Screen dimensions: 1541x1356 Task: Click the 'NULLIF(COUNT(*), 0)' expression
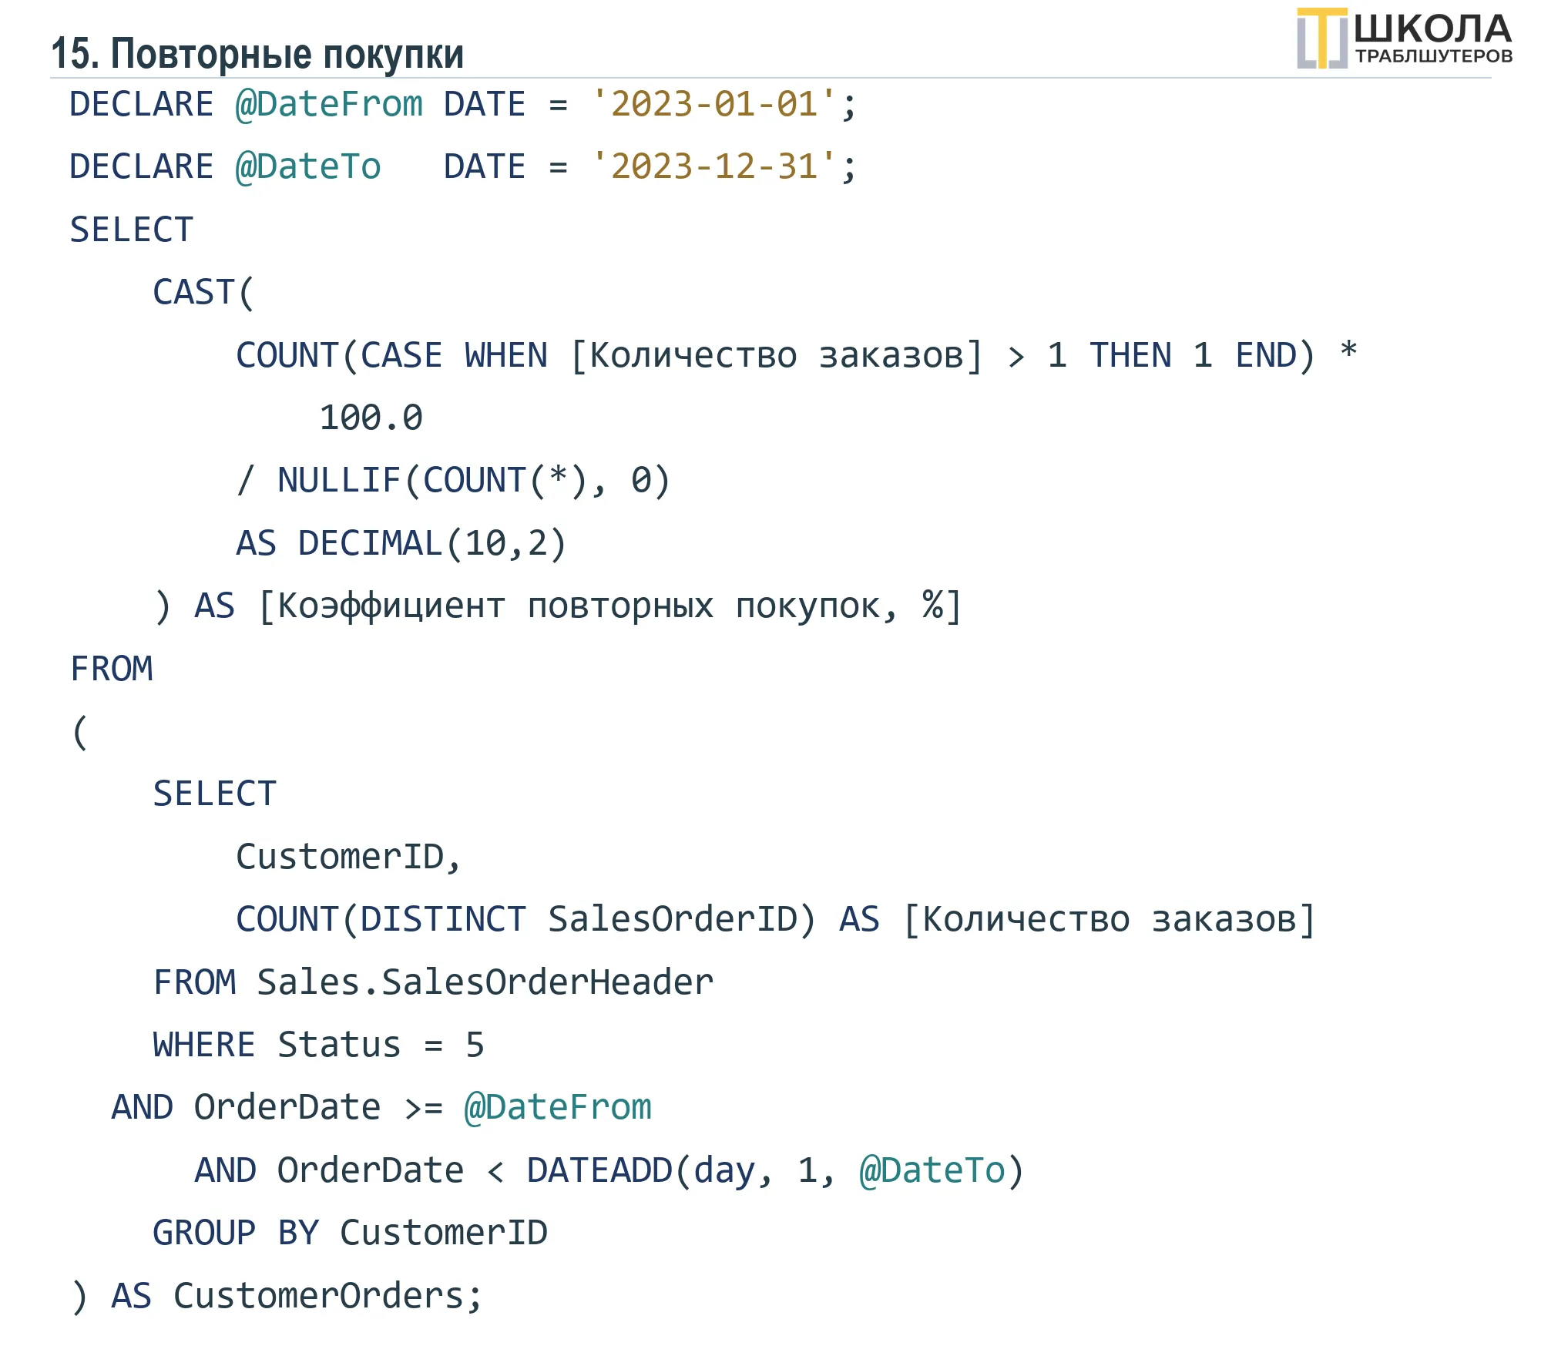474,481
